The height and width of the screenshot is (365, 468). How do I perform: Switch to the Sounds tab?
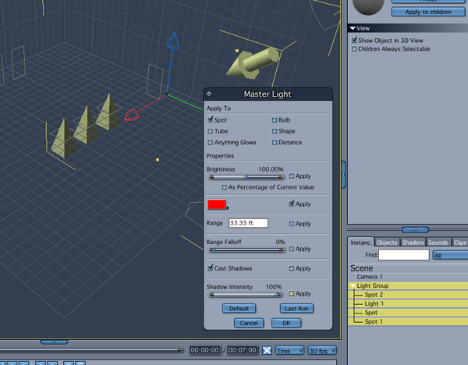coord(438,243)
